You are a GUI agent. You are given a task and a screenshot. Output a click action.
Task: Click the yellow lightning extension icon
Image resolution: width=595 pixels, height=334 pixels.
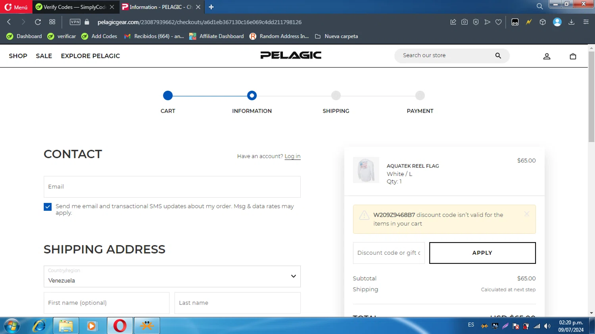point(529,22)
